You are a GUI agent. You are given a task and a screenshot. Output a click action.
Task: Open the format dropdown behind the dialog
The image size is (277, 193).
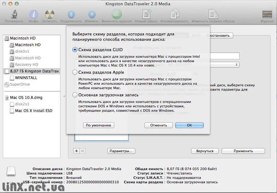point(225,65)
